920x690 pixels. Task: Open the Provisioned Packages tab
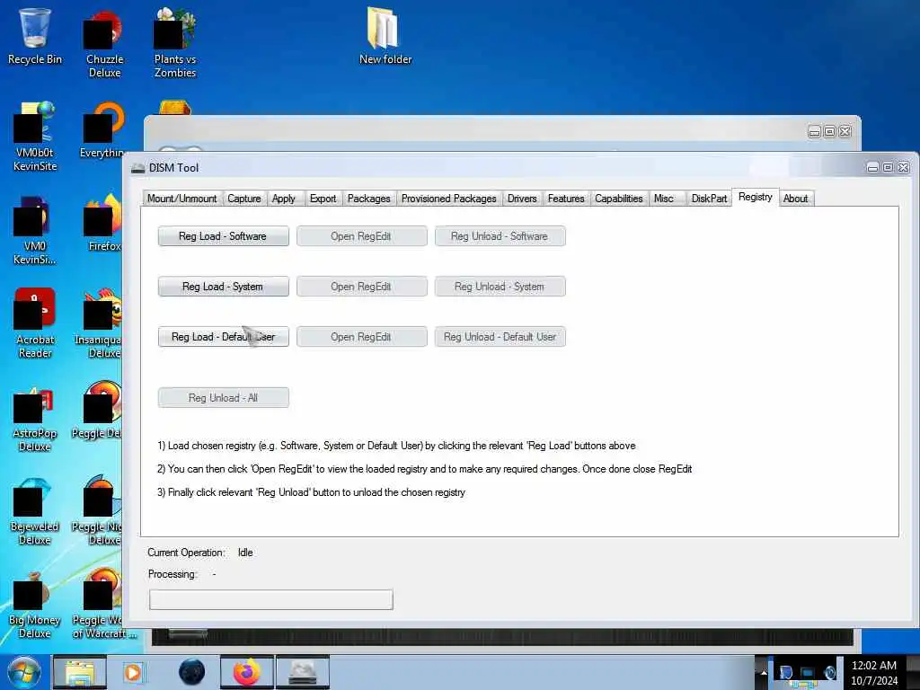pos(449,199)
